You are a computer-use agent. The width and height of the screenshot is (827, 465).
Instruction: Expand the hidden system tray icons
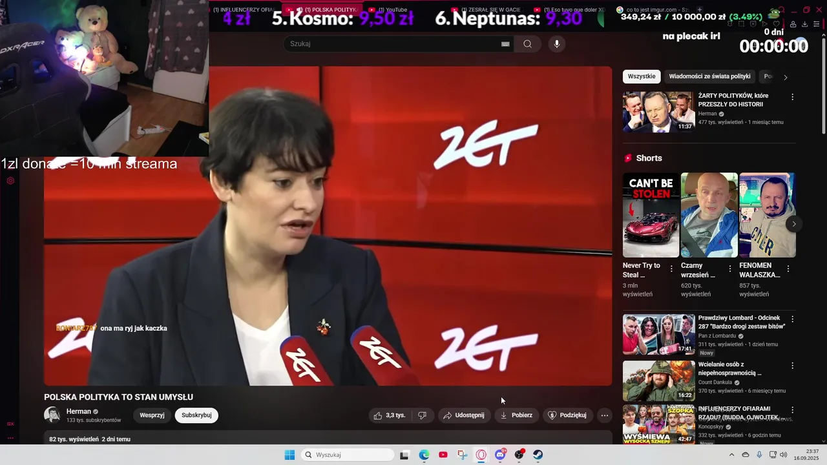731,455
